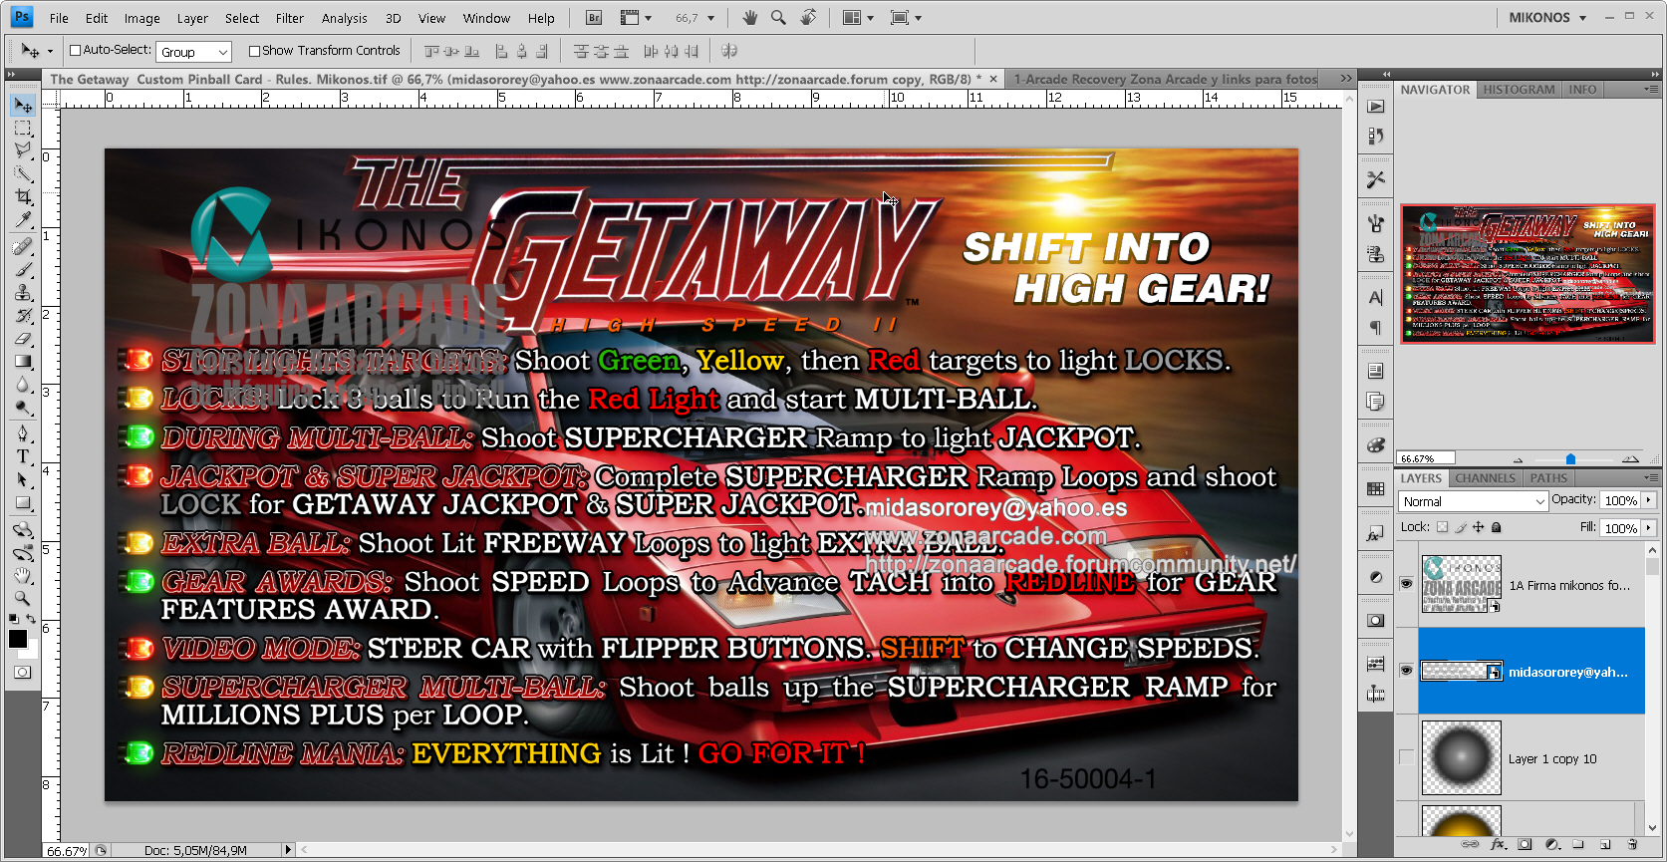The width and height of the screenshot is (1667, 862).
Task: Expand the Auto-Select Group dropdown
Action: pos(194,52)
